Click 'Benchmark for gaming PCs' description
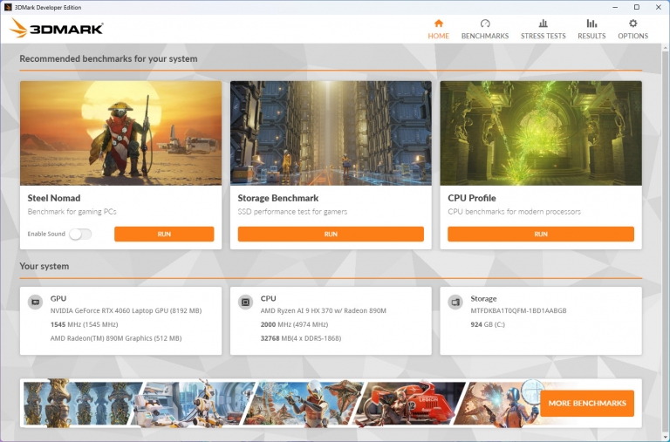This screenshot has width=670, height=442. [x=72, y=212]
